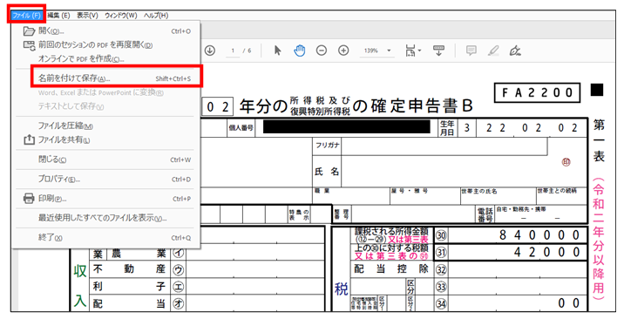Select the arrow selection tool
Image resolution: width=624 pixels, height=319 pixels.
pyautogui.click(x=277, y=51)
